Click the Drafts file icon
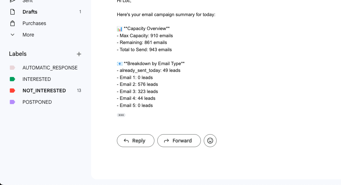 click(x=13, y=12)
